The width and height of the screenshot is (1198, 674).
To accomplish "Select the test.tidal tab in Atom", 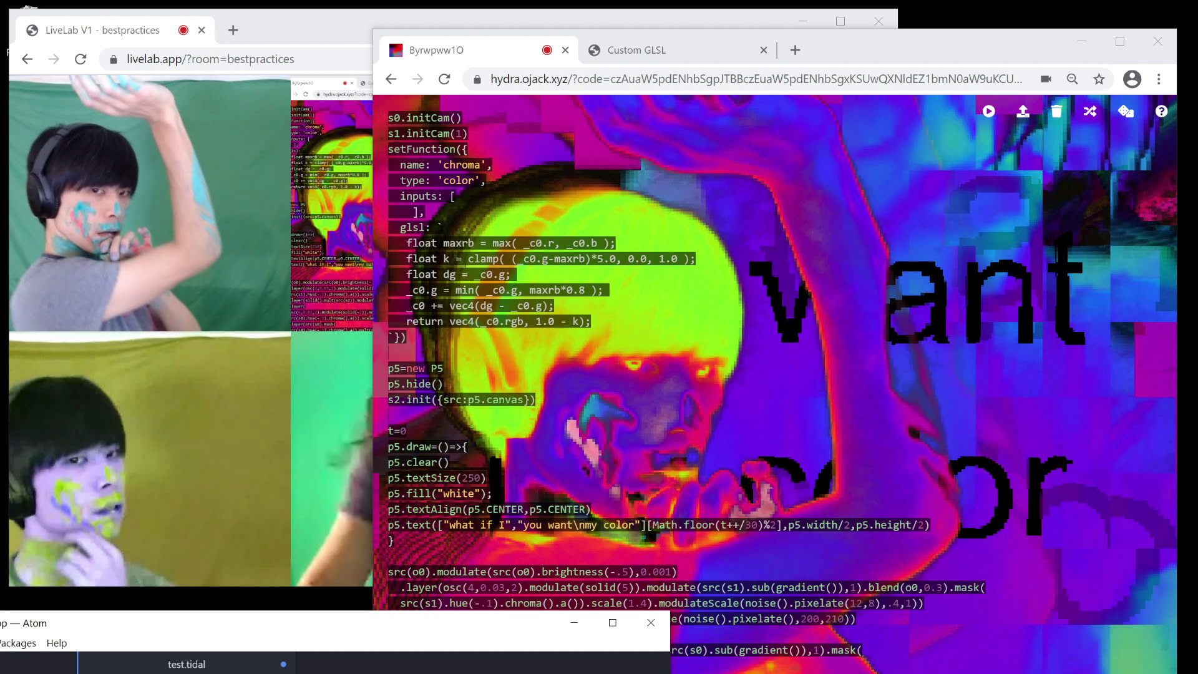I will [x=186, y=664].
